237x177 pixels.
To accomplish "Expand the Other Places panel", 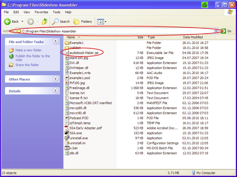I will pyautogui.click(x=55, y=79).
